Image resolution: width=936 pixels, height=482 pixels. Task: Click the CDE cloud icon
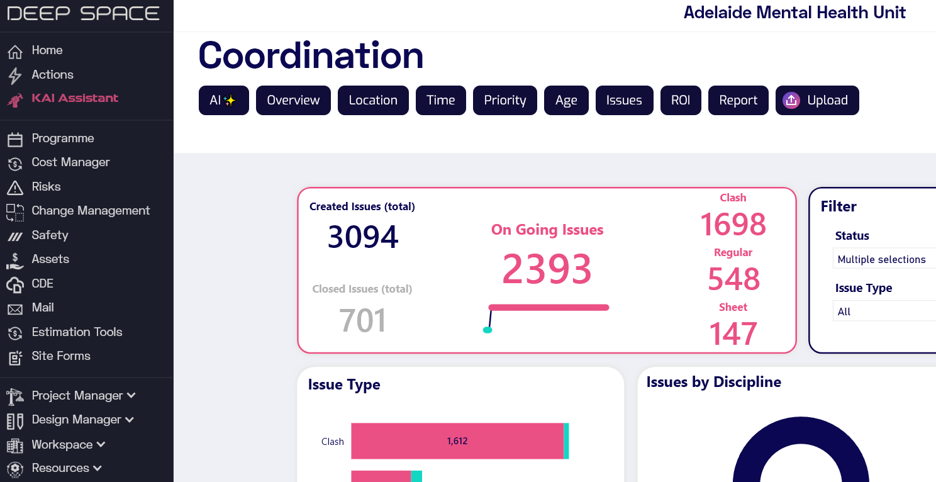[x=15, y=284]
